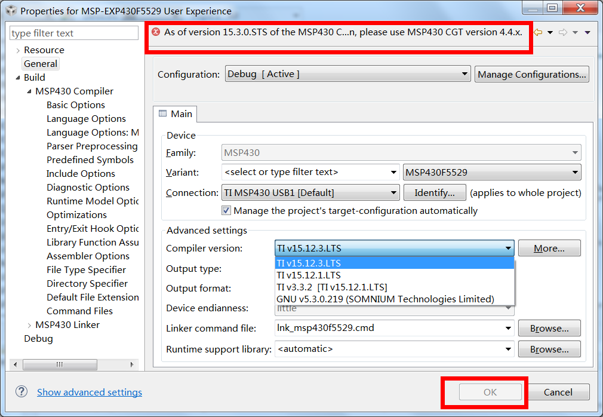Collapse the MSP430 Compiler tree node
603x417 pixels.
tap(29, 91)
